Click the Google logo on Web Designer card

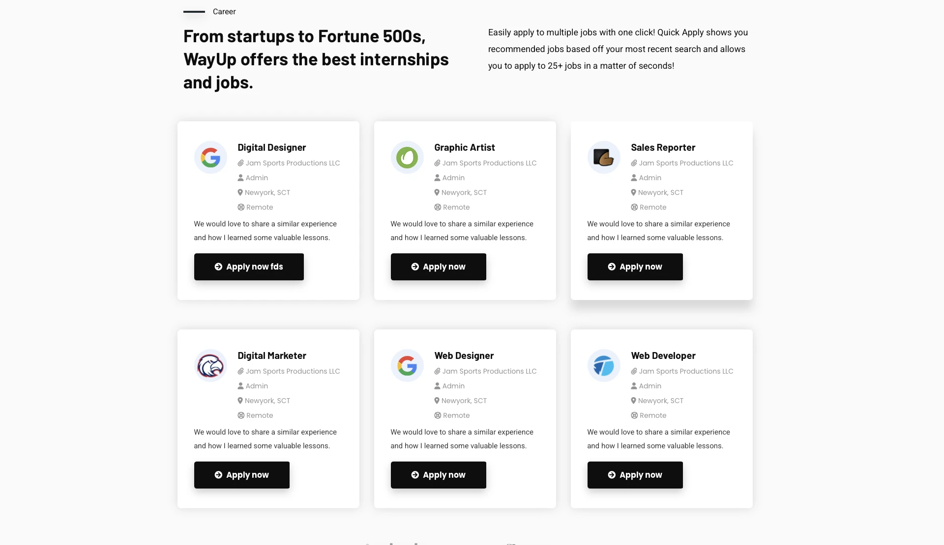[407, 366]
